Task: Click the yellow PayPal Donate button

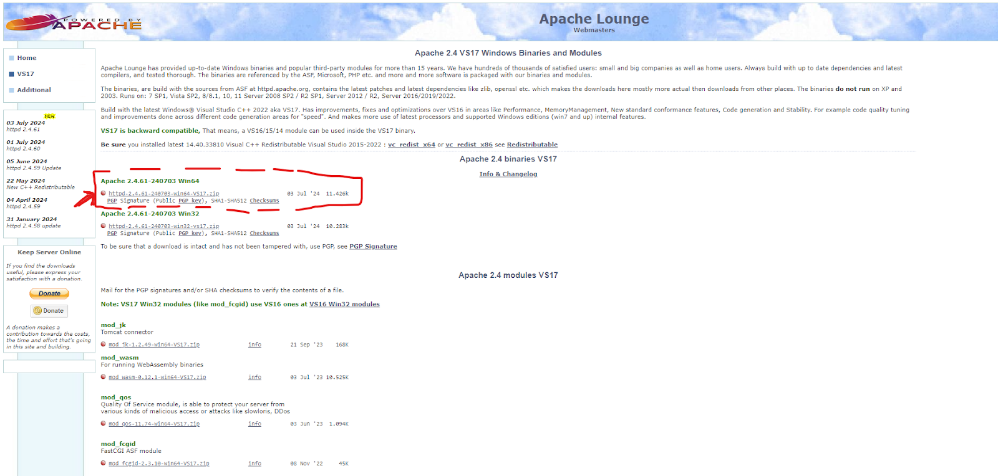Action: 49,293
